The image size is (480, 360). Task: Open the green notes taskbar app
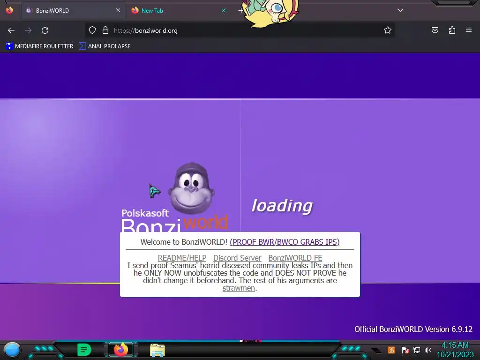pyautogui.click(x=84, y=350)
